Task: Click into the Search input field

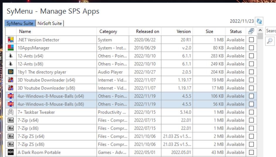Action: [270, 31]
